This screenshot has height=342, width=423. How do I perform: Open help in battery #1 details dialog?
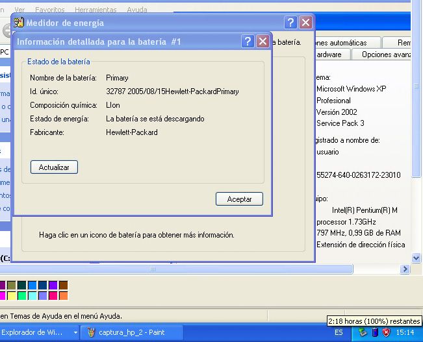tap(248, 42)
